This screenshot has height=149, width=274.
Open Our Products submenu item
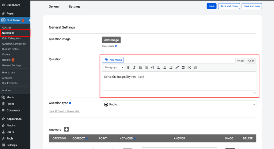pos(10,83)
